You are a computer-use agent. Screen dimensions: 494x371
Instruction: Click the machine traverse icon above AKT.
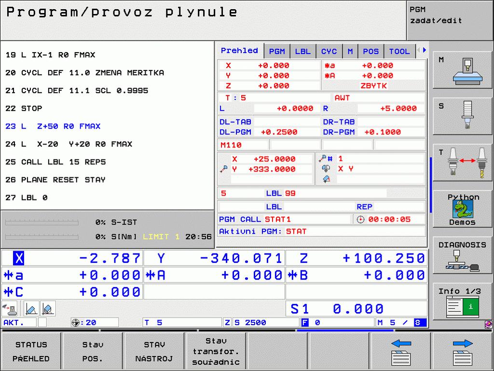click(x=10, y=308)
